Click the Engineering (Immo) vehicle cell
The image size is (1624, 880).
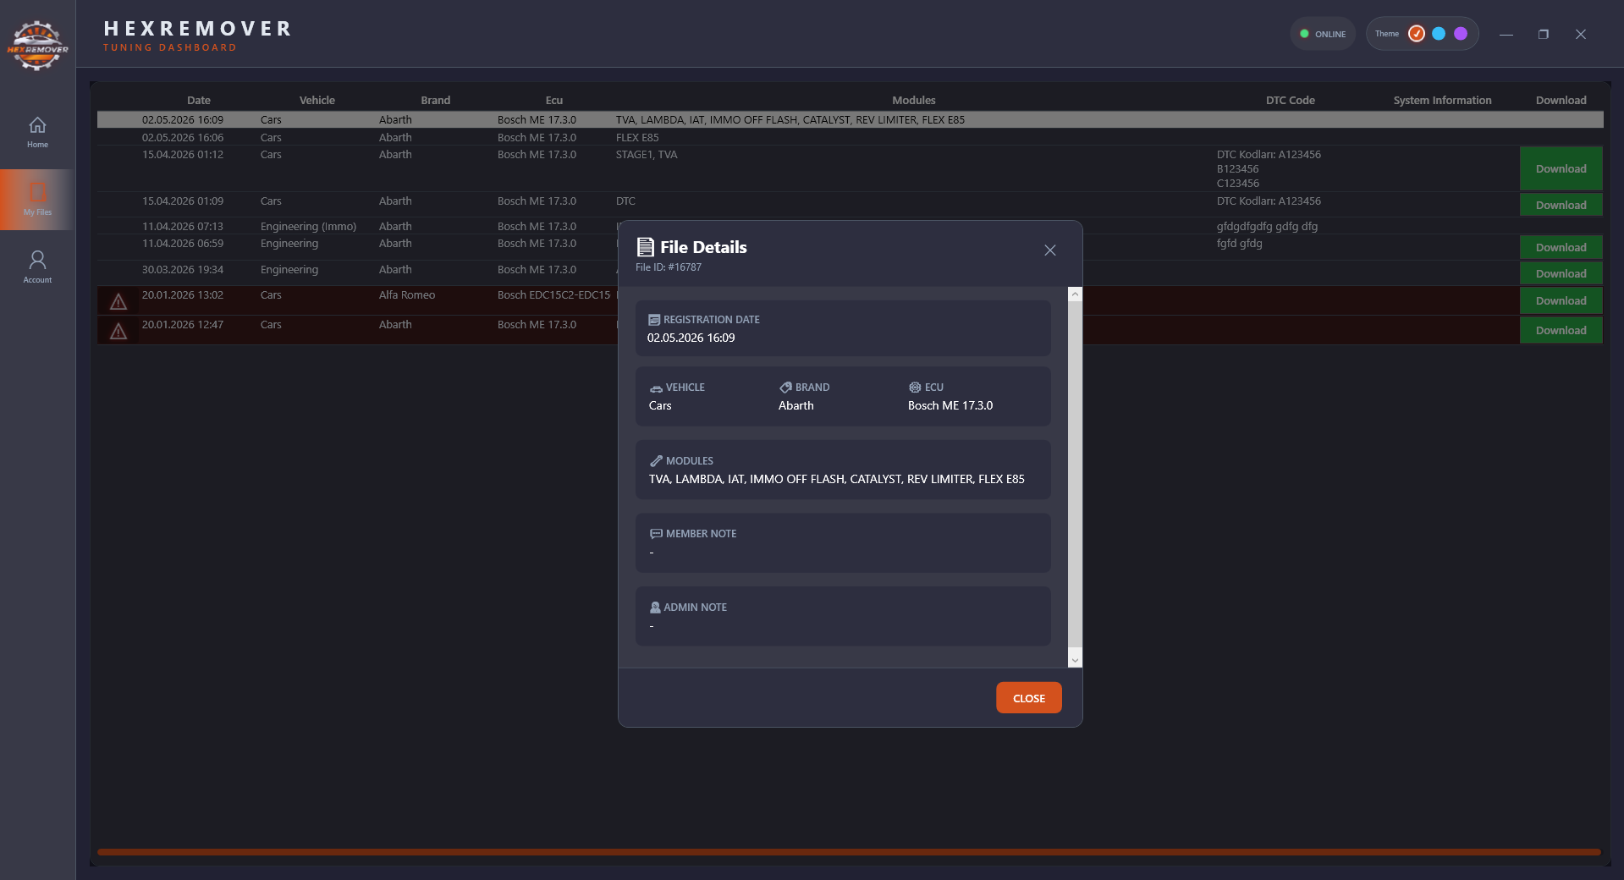coord(308,227)
